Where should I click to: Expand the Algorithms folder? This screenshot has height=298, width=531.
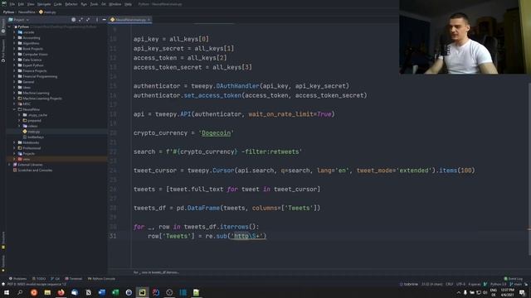pyautogui.click(x=15, y=43)
